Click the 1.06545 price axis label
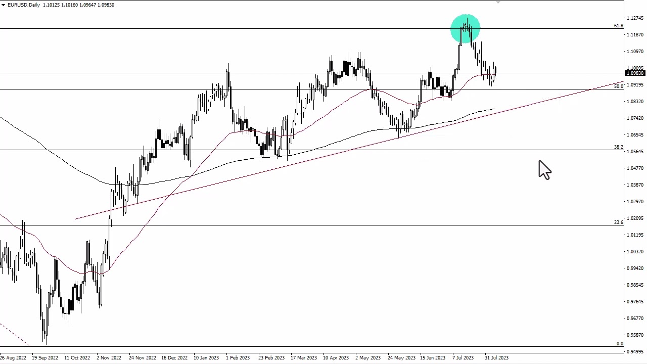Screen dimensions: 647x364 point(635,135)
